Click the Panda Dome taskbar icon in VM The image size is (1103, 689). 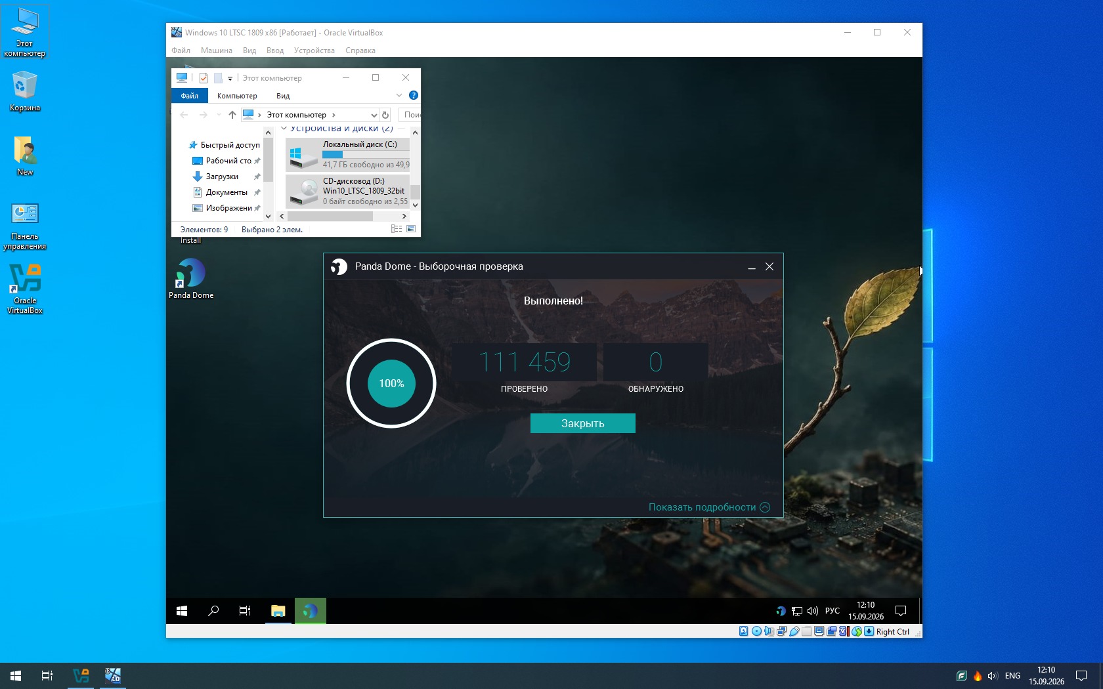pos(311,611)
